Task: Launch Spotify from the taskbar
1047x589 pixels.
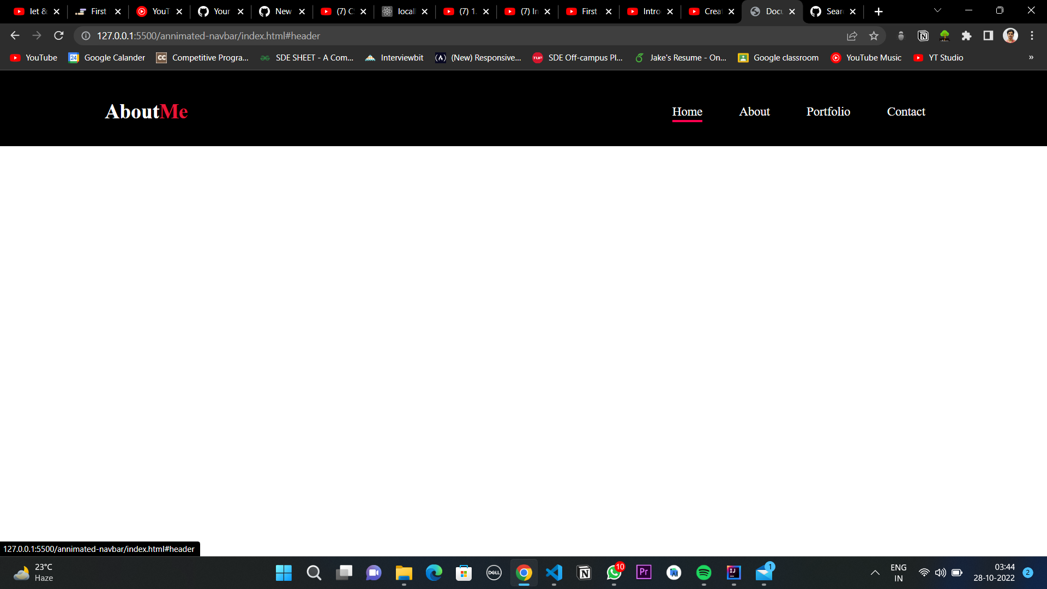Action: (703, 573)
